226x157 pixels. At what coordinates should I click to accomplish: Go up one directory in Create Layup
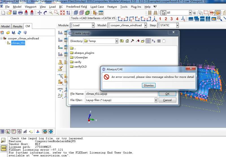[122, 41]
